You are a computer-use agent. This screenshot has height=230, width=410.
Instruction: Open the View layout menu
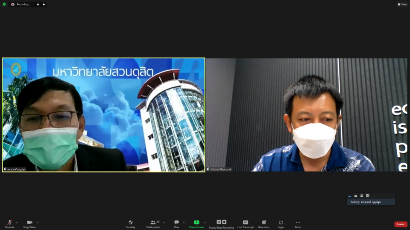(x=402, y=4)
